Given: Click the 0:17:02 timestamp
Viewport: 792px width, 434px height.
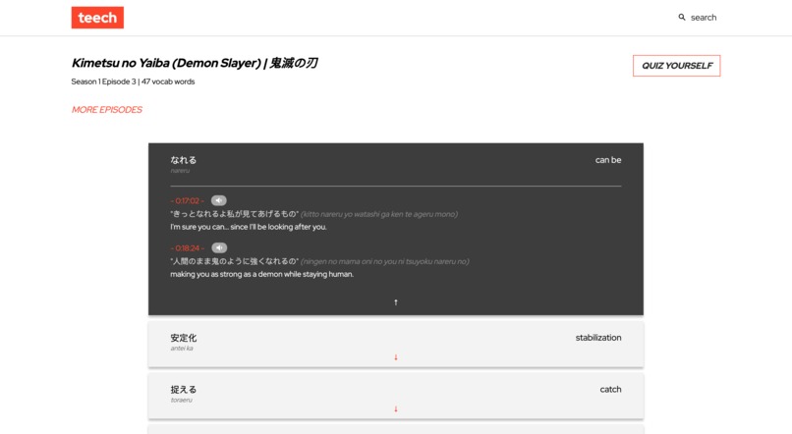Looking at the screenshot, I should 188,201.
